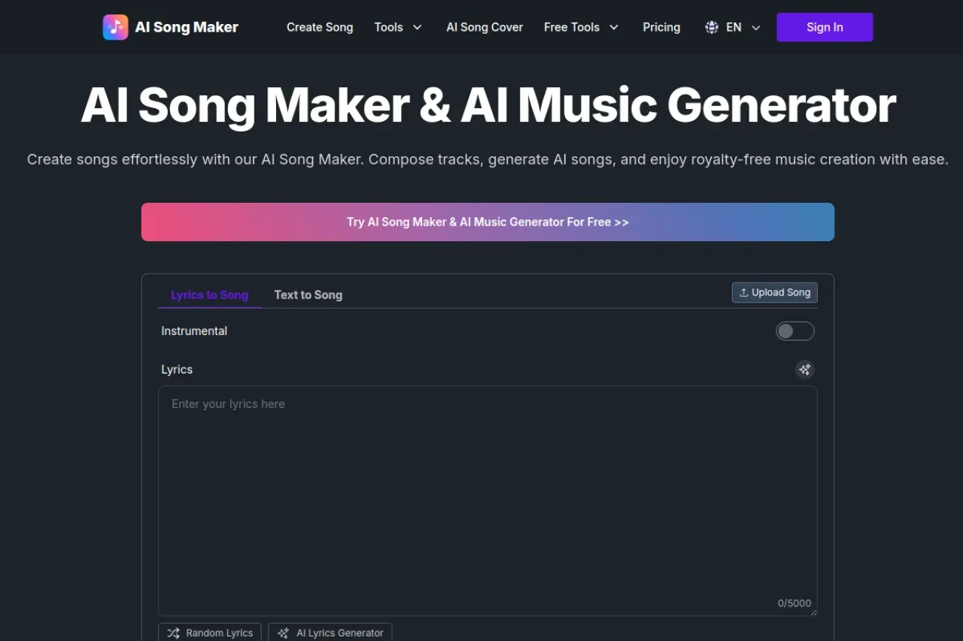Click the Lyrics label
The width and height of the screenshot is (963, 641).
[x=177, y=370]
